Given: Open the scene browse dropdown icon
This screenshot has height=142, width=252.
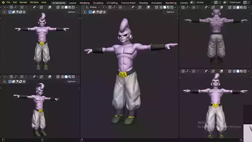Looking at the screenshot, I should [192, 2].
